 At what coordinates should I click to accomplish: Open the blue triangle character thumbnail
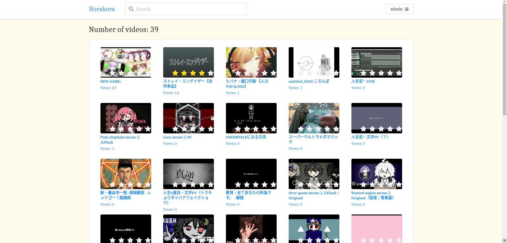[x=314, y=229]
